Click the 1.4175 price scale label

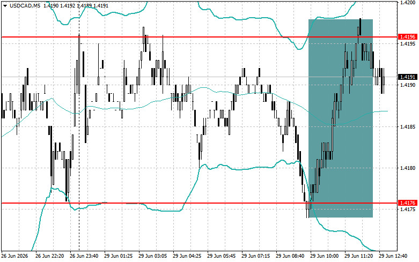coord(408,209)
